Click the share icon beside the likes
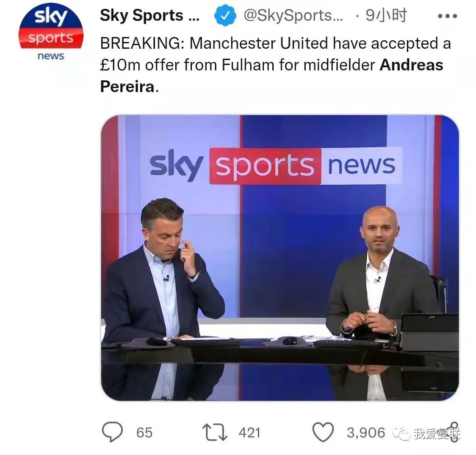476x455 pixels. point(454,432)
